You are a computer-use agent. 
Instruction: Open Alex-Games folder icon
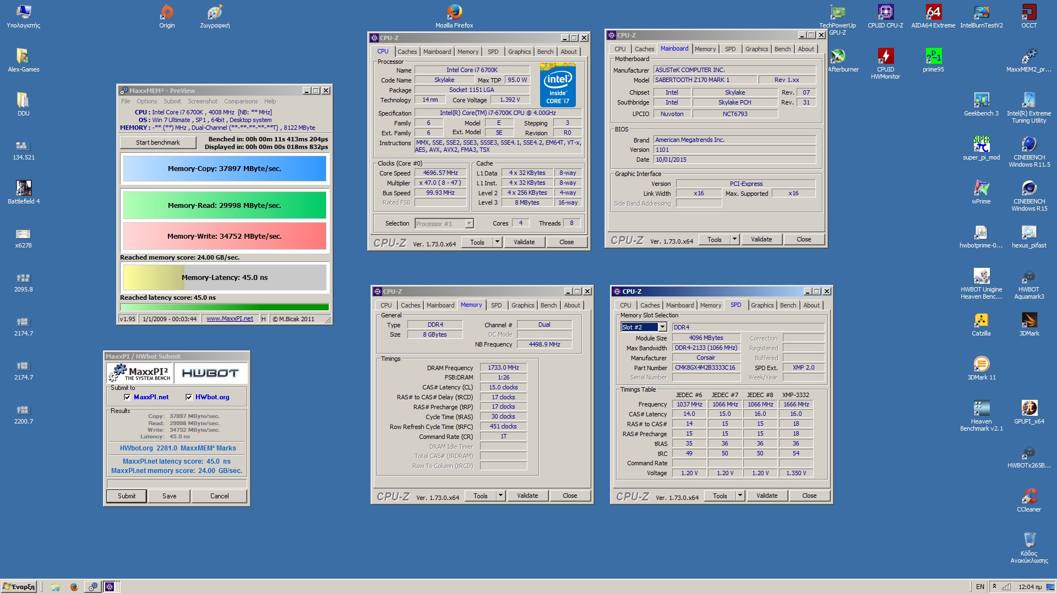24,60
